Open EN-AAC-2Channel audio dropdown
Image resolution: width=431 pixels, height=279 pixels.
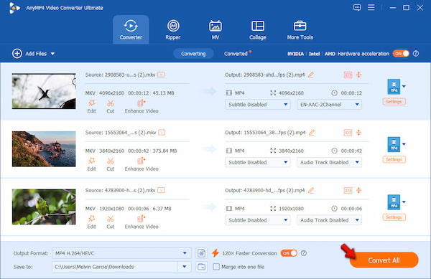point(329,105)
